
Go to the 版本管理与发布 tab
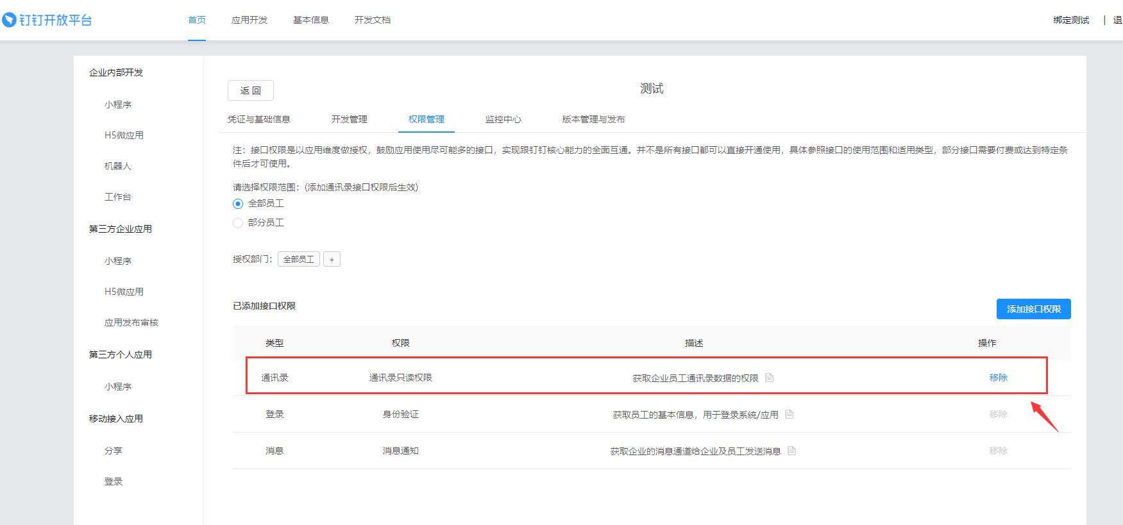[x=593, y=119]
